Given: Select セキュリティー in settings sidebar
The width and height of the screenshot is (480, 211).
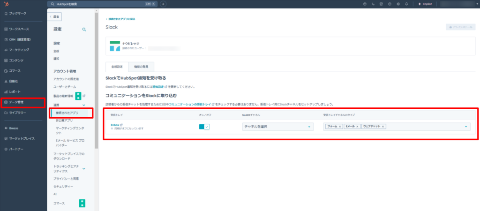Looking at the screenshot, I should 63,186.
